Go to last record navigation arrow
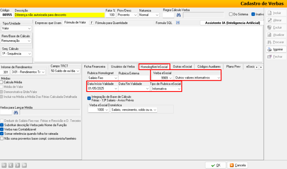The width and height of the screenshot is (287, 169). pos(24,165)
